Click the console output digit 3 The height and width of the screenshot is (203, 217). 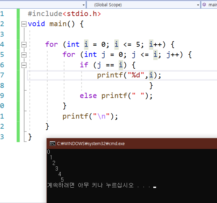click(x=57, y=168)
